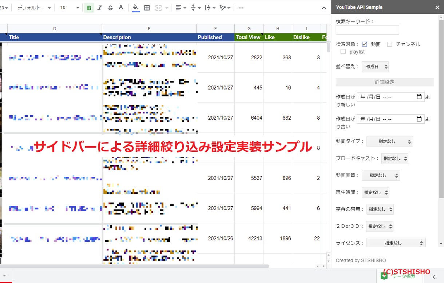Screen dimensions: 444x283
Task: Click the side panel collapse chevron
Action: coord(433,277)
